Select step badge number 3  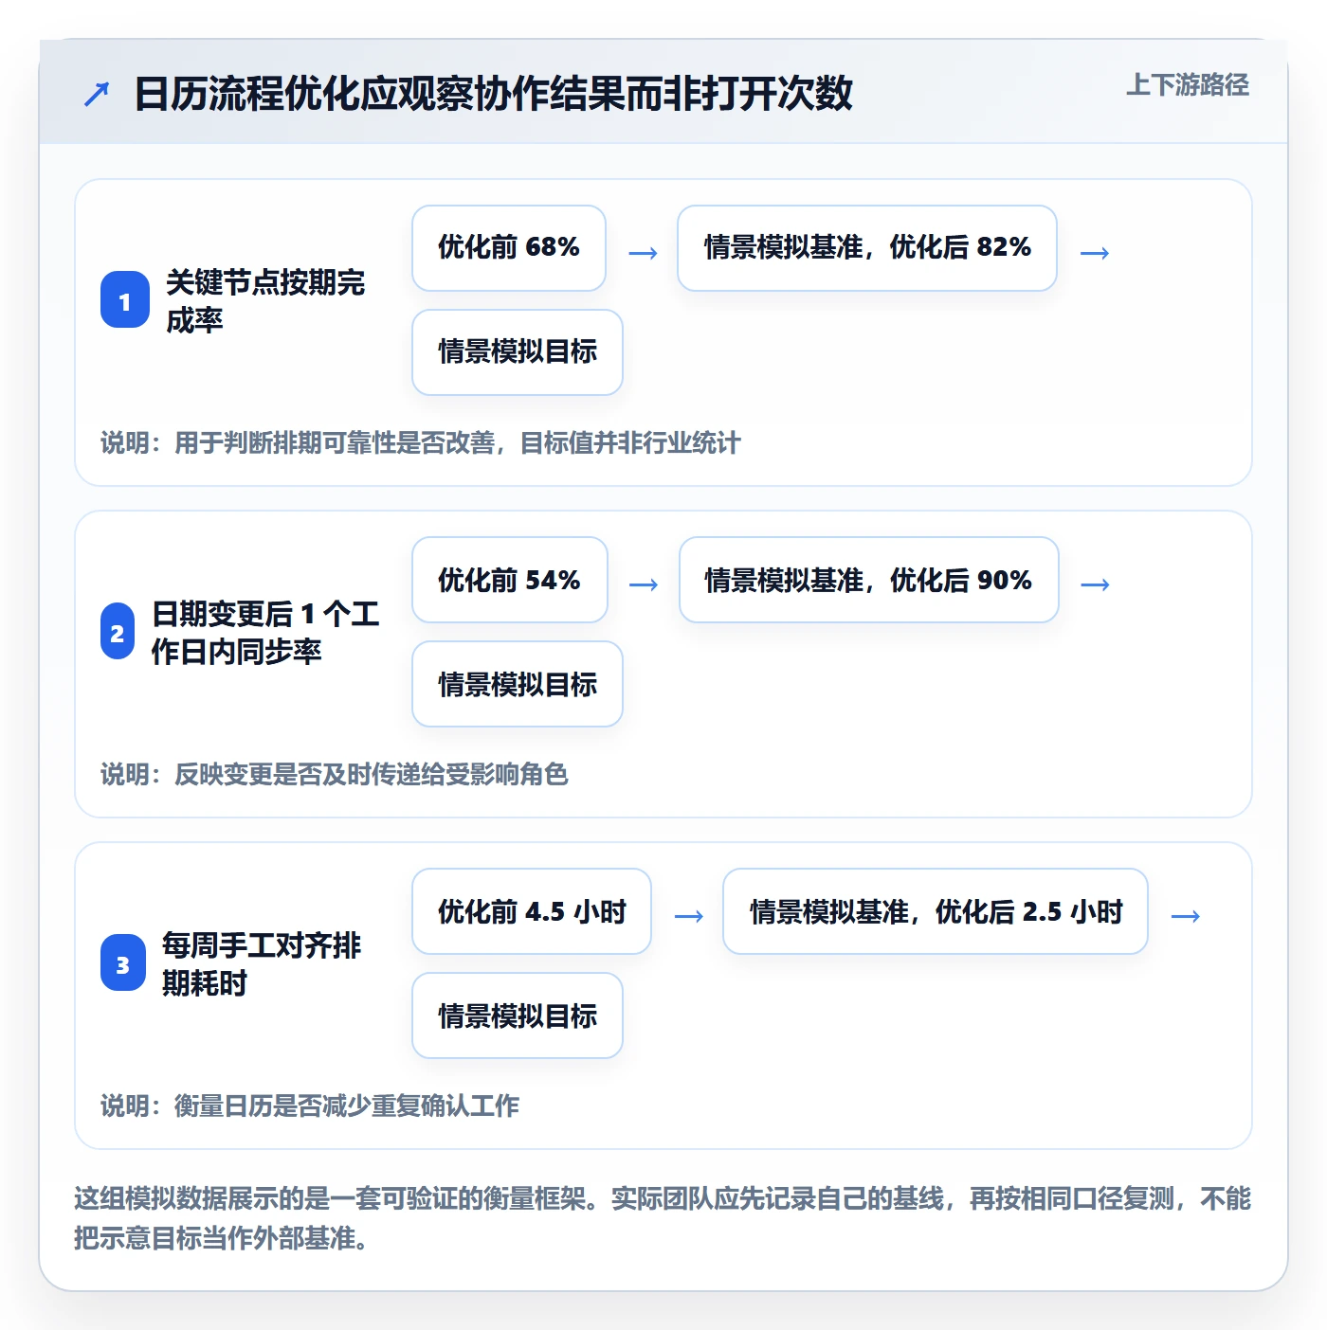pos(123,963)
